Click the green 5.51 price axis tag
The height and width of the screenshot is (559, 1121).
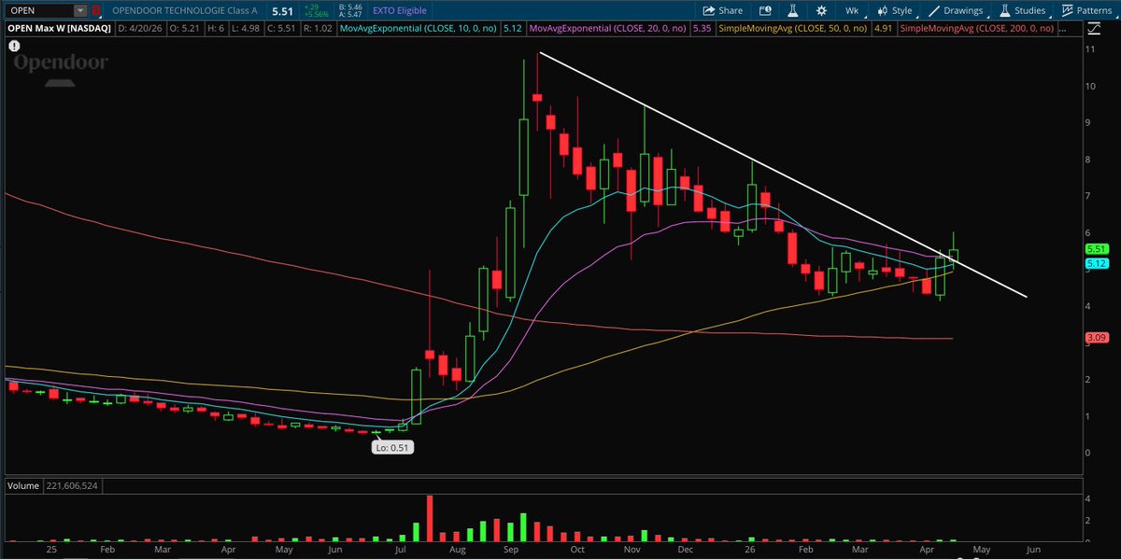point(1096,249)
